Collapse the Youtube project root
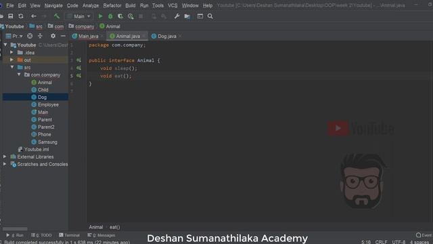 [5, 45]
